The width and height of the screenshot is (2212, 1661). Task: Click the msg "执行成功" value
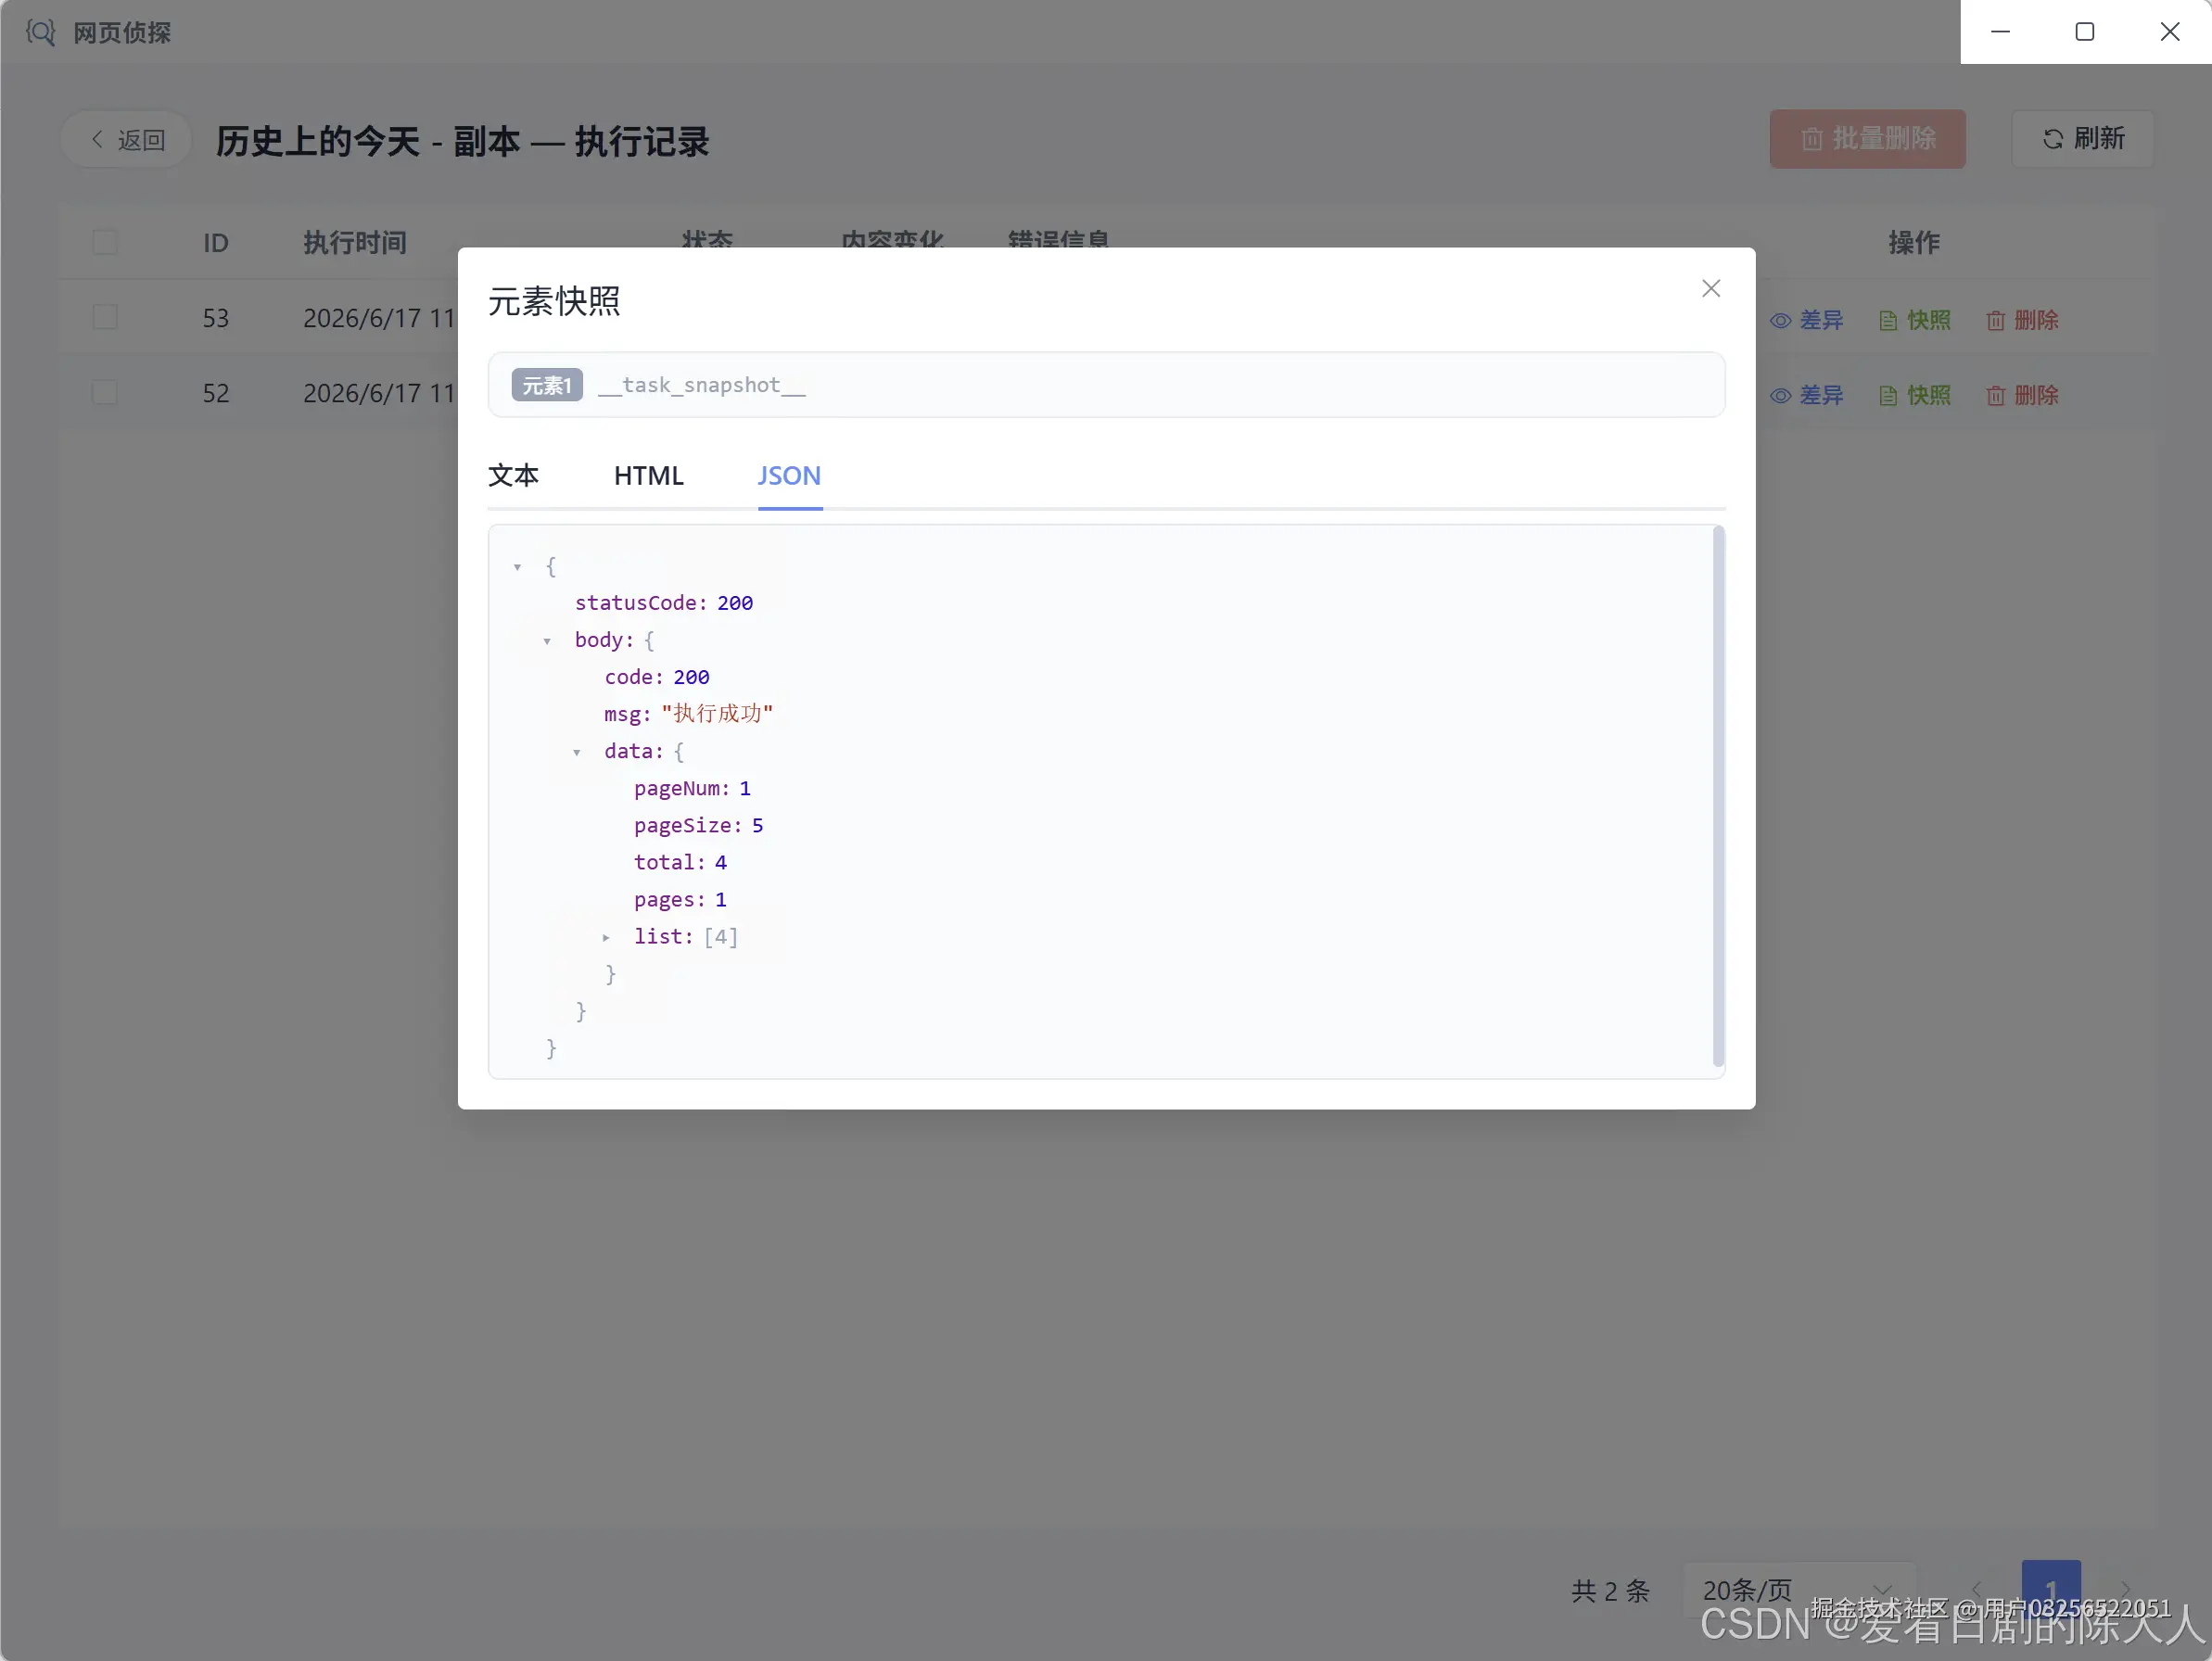[x=717, y=714]
